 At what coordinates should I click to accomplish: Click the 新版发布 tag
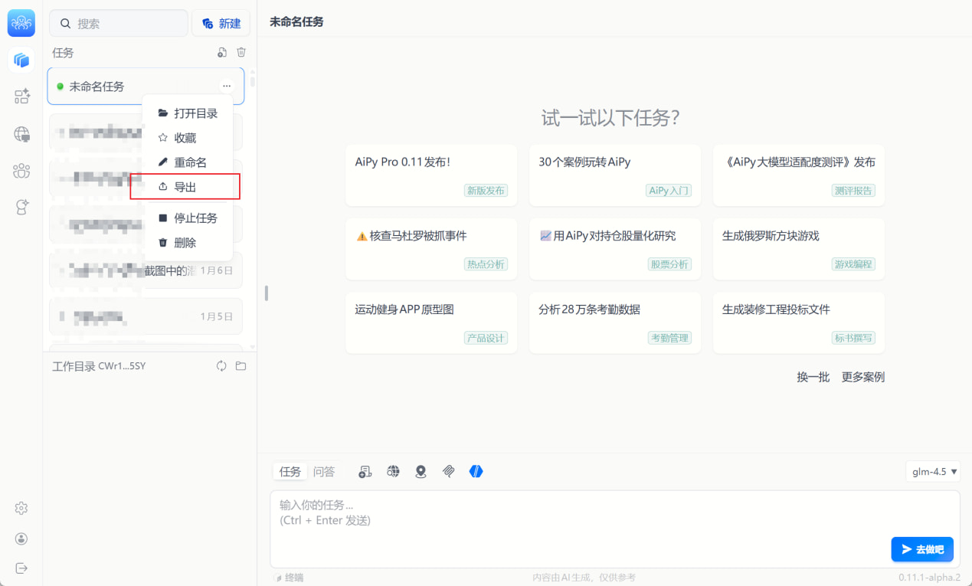click(486, 191)
